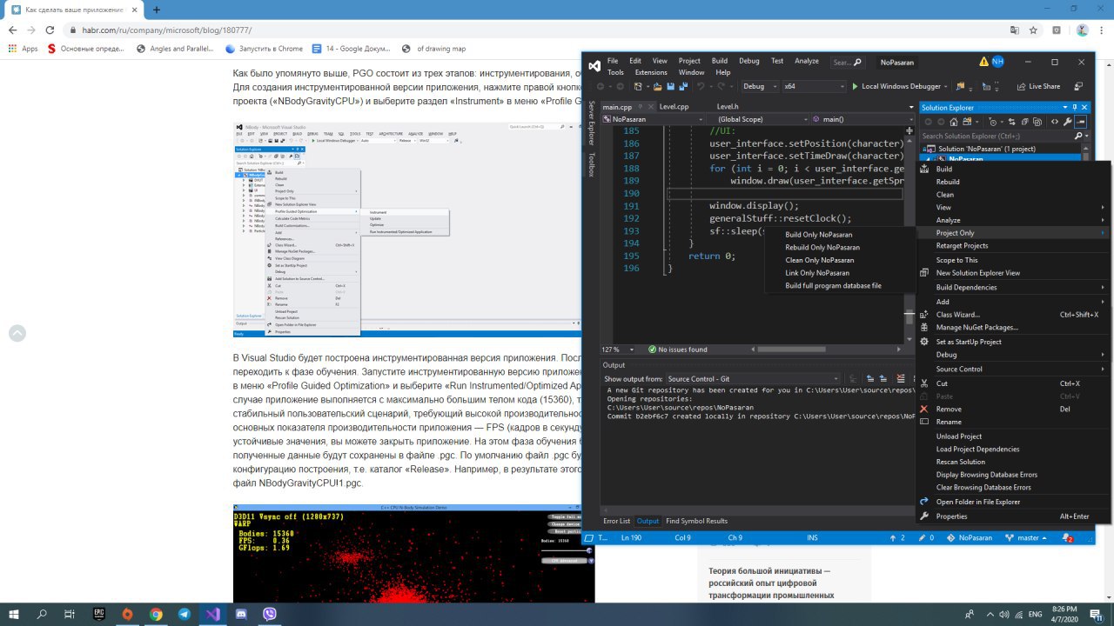Choose Open Folder in File Explorer
The height and width of the screenshot is (626, 1114).
pyautogui.click(x=978, y=502)
